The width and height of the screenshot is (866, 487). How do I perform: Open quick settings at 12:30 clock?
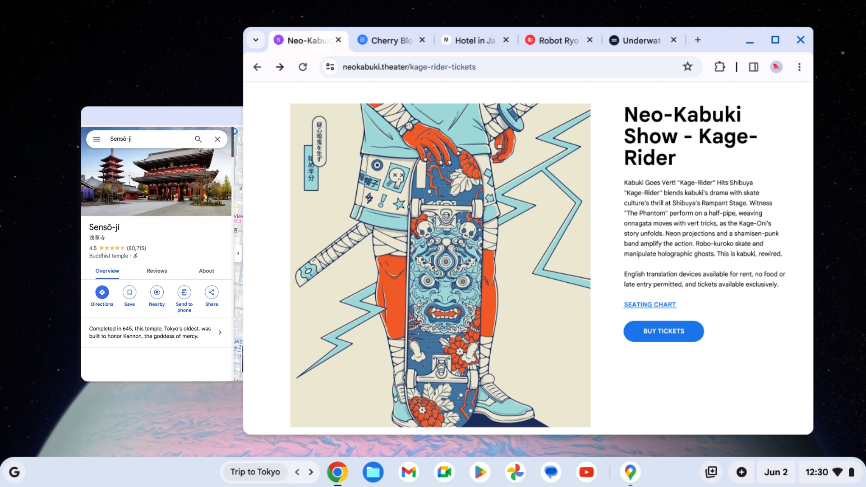coord(830,472)
